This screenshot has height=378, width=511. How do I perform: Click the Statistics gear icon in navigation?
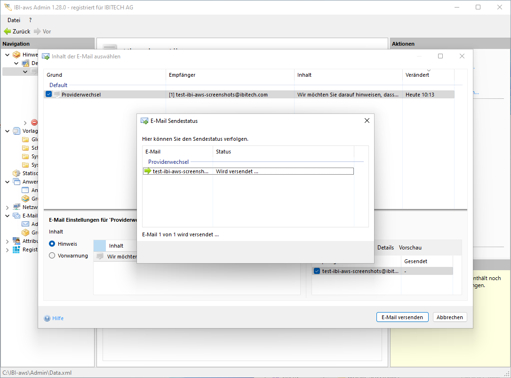(x=17, y=173)
